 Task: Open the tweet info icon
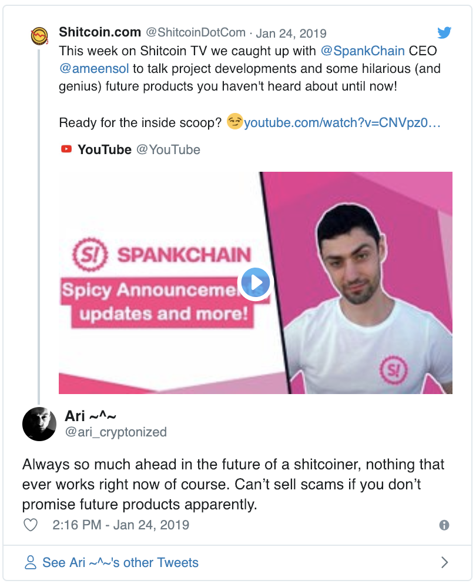(x=444, y=525)
